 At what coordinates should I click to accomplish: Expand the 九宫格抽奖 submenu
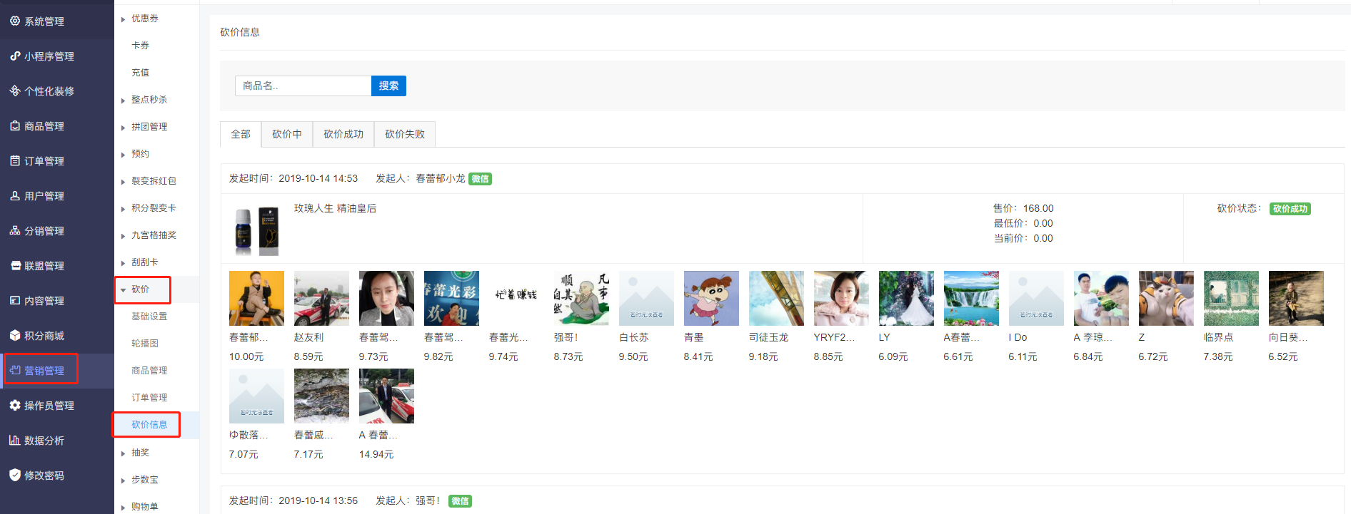(x=154, y=235)
